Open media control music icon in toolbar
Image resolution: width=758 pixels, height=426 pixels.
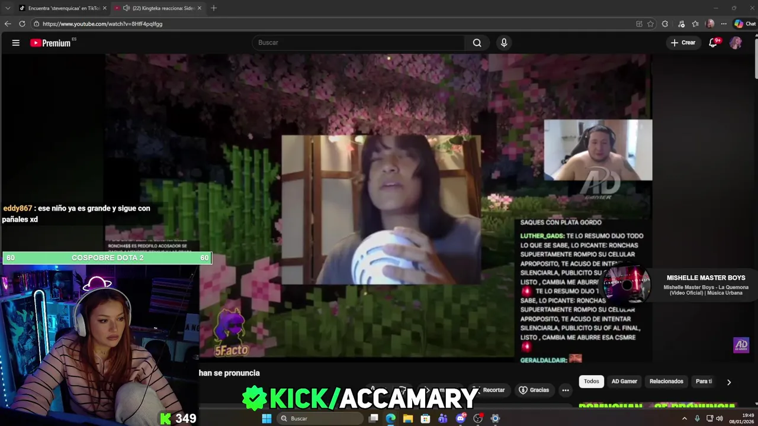(x=681, y=24)
